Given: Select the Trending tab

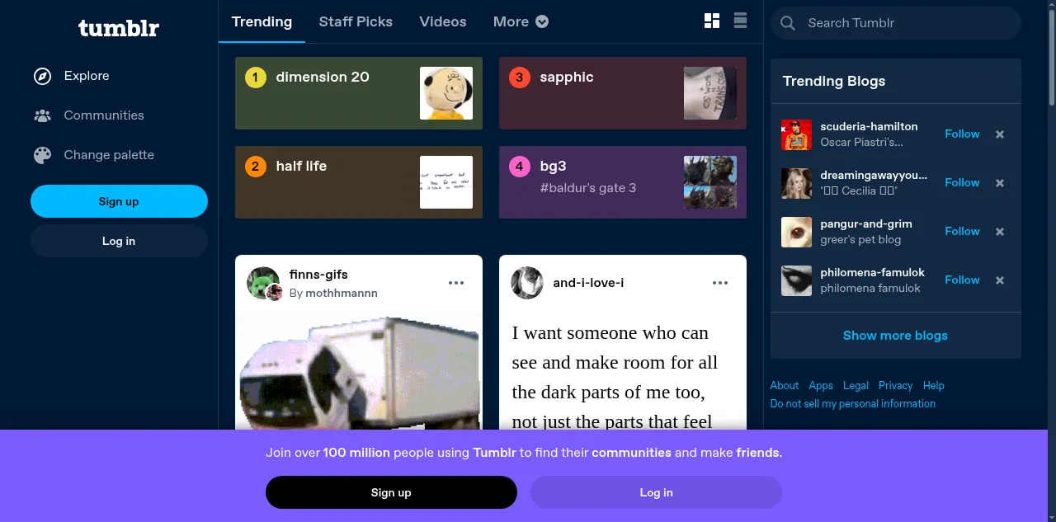Looking at the screenshot, I should point(262,21).
